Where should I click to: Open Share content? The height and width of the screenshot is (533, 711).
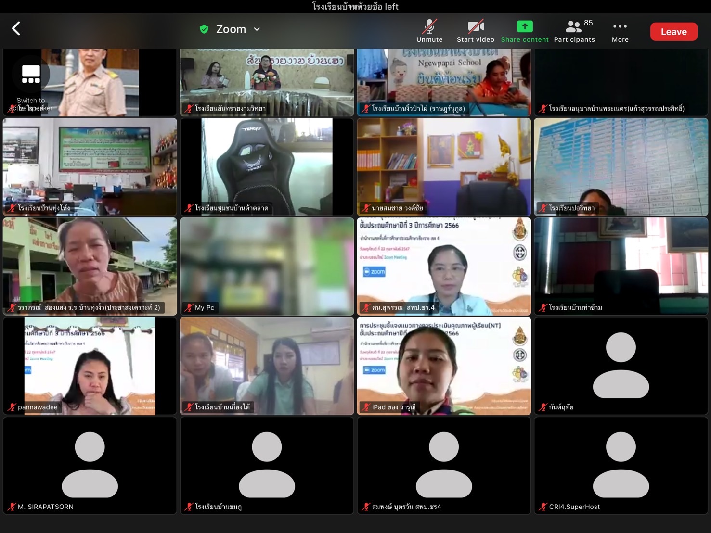tap(525, 31)
